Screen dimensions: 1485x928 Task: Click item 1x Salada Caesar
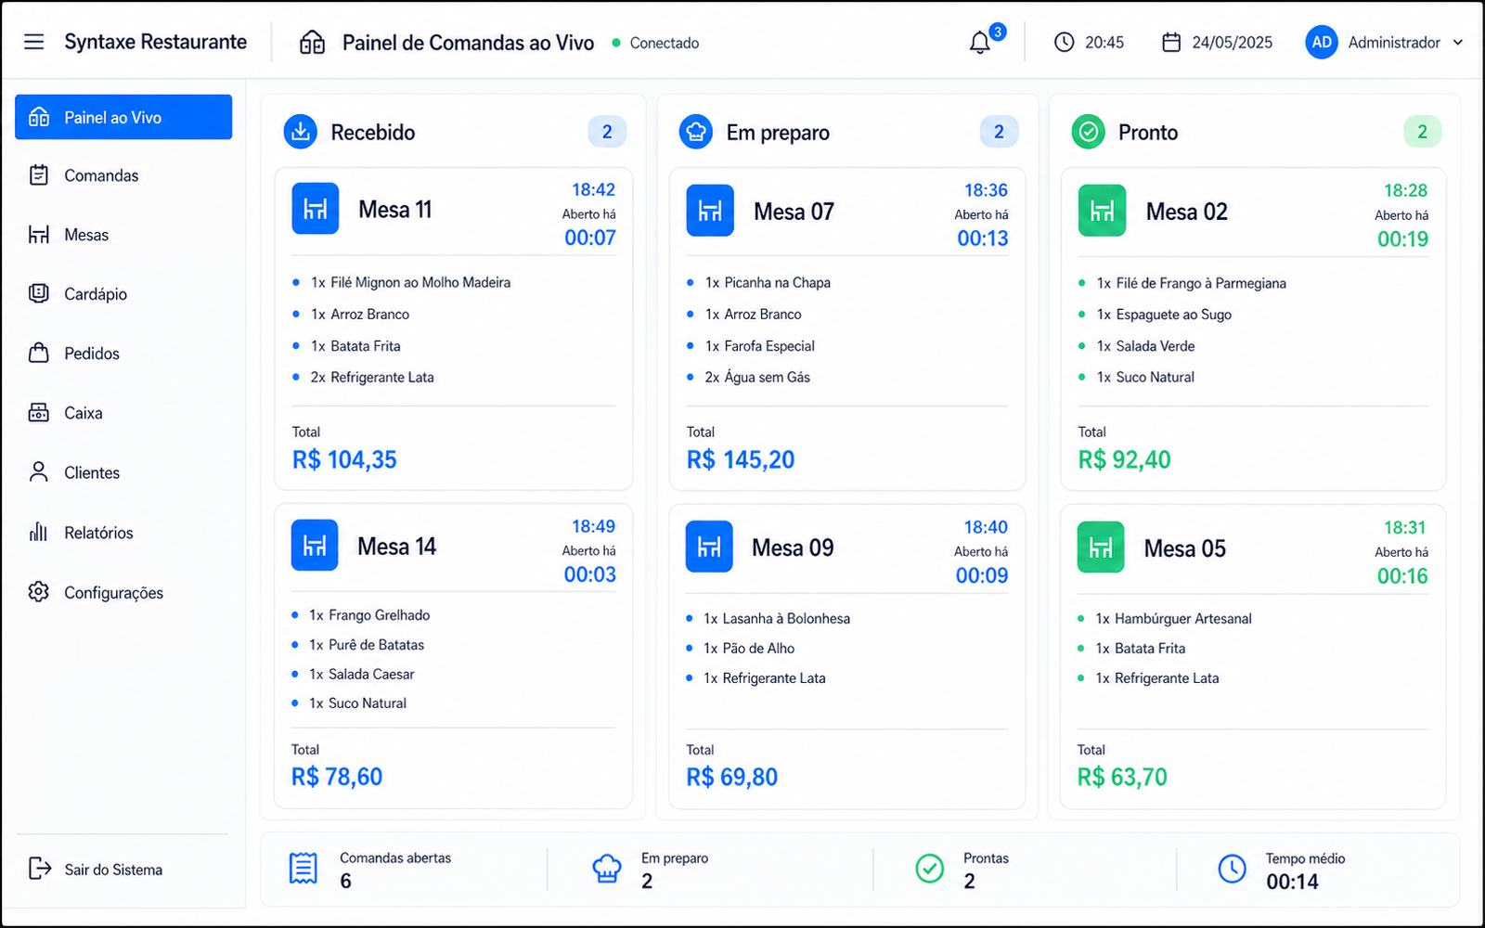(362, 674)
